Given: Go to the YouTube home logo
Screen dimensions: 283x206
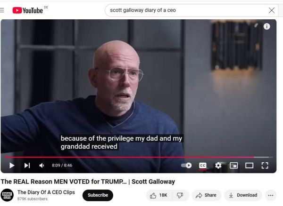Looking at the screenshot, I should [x=28, y=10].
